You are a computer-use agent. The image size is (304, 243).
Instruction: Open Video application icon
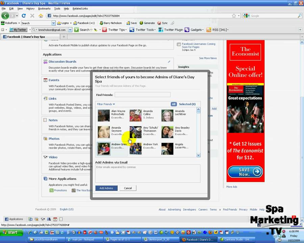[x=45, y=157]
